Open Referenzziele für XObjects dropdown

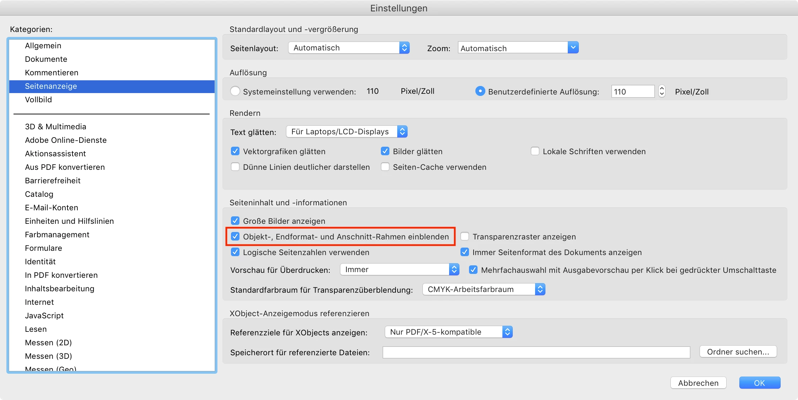(x=448, y=332)
